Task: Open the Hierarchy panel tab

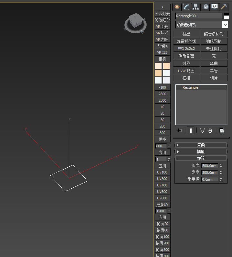Action: point(196,7)
